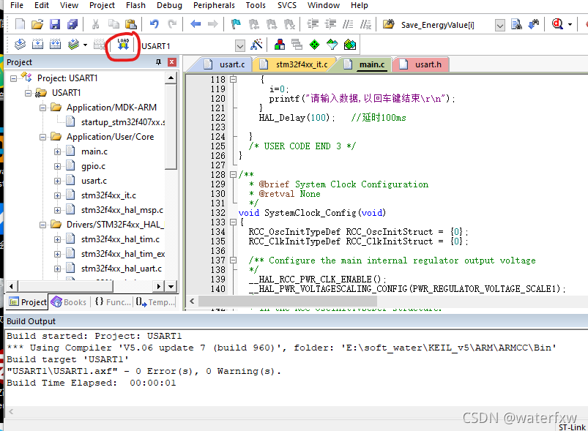Open the Debug menu
The width and height of the screenshot is (588, 431).
[169, 5]
